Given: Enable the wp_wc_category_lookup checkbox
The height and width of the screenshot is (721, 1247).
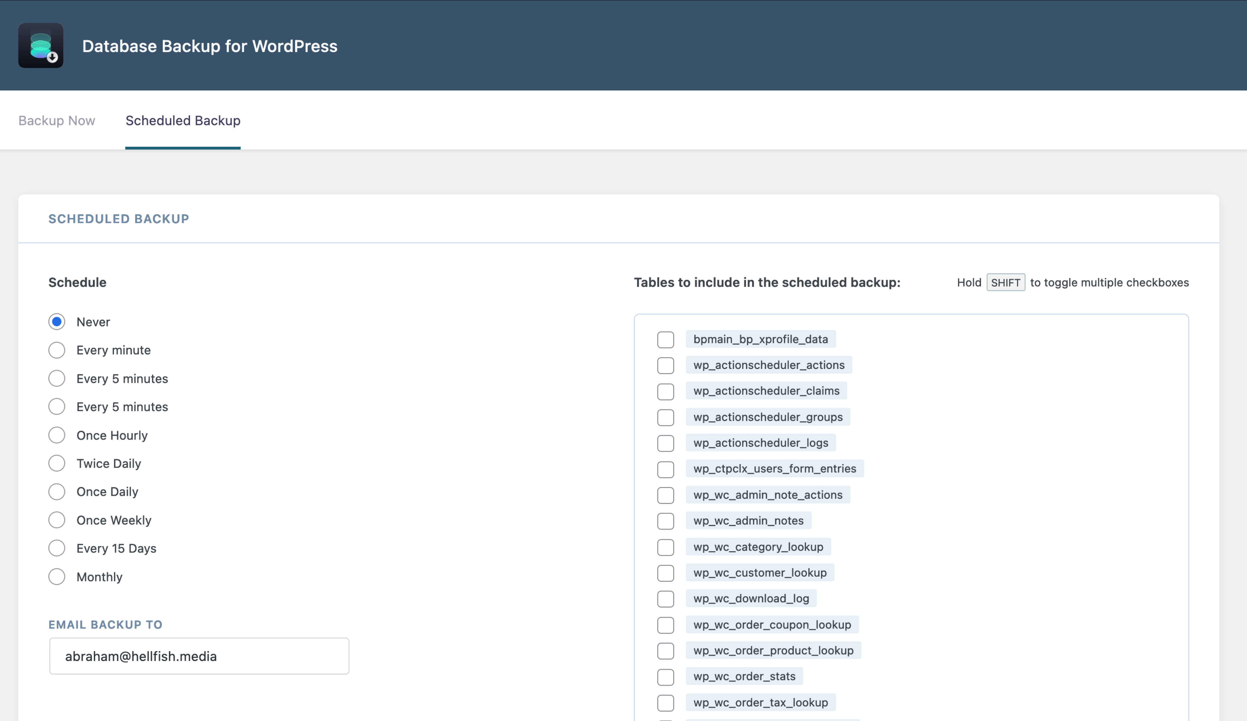Looking at the screenshot, I should 666,547.
